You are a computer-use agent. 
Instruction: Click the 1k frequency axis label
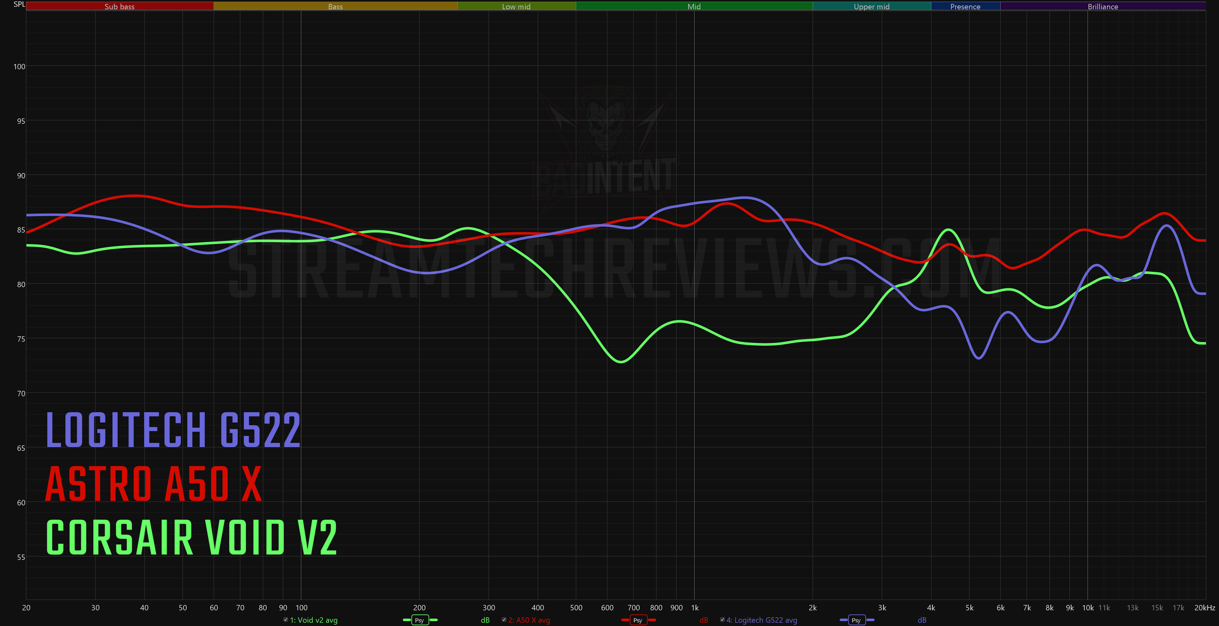pyautogui.click(x=695, y=607)
